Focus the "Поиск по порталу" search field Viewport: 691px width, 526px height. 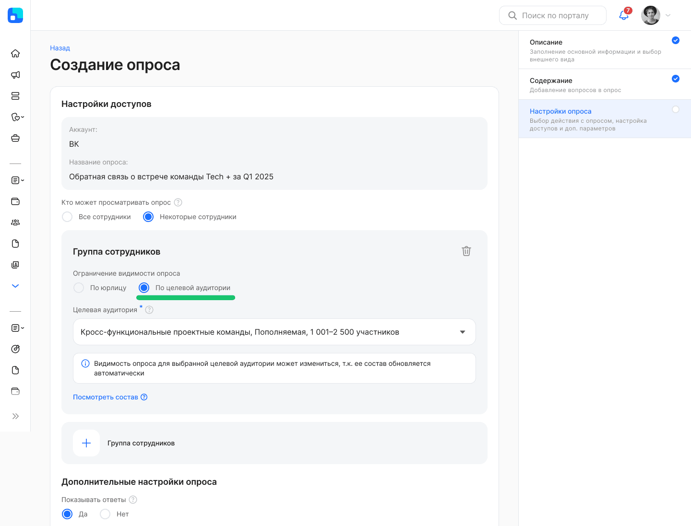(553, 15)
